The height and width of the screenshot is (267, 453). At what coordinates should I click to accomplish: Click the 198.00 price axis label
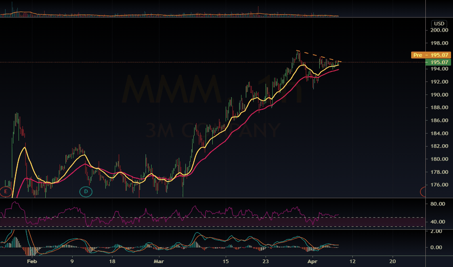point(439,43)
